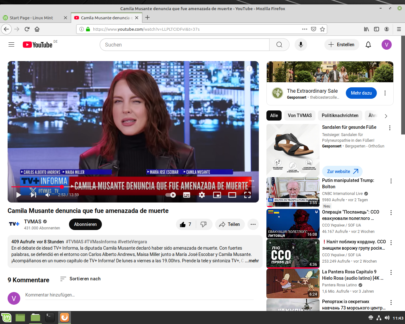
Task: Open options for Extraordinary Sale ad
Action: [x=385, y=93]
